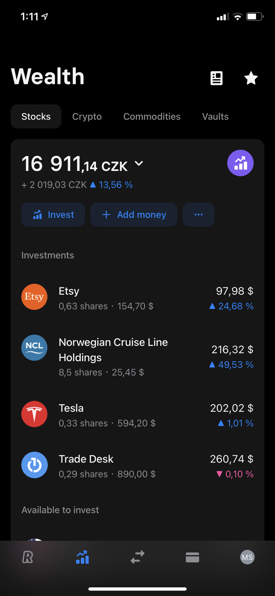
Task: Tap the Tesla logo icon
Action: pos(34,414)
